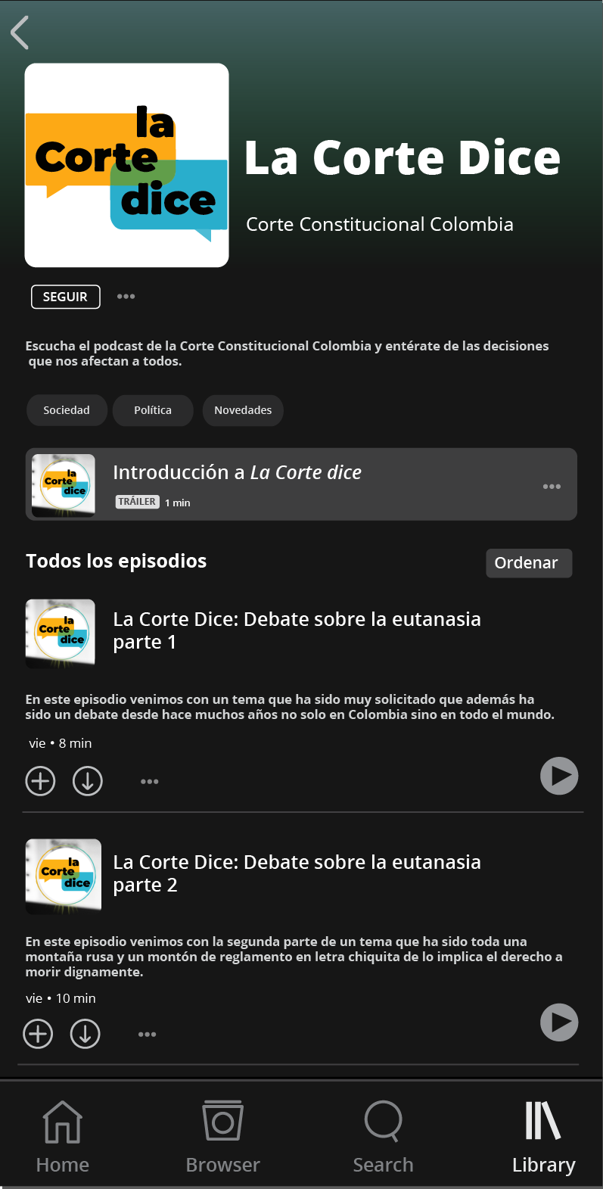Open more options for eutanasia parte 1

150,782
